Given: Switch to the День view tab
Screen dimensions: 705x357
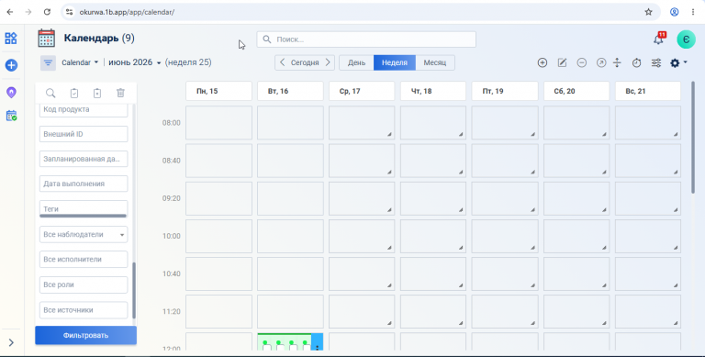Looking at the screenshot, I should (356, 62).
